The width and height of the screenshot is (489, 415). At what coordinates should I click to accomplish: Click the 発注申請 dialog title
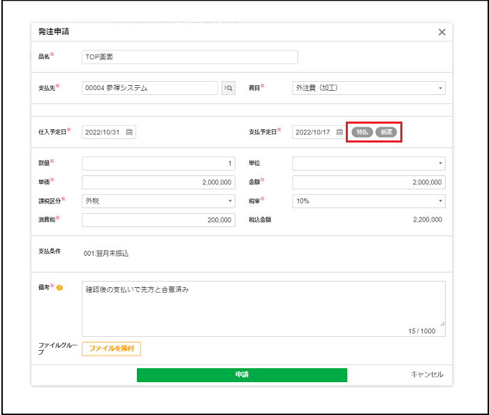pyautogui.click(x=54, y=31)
